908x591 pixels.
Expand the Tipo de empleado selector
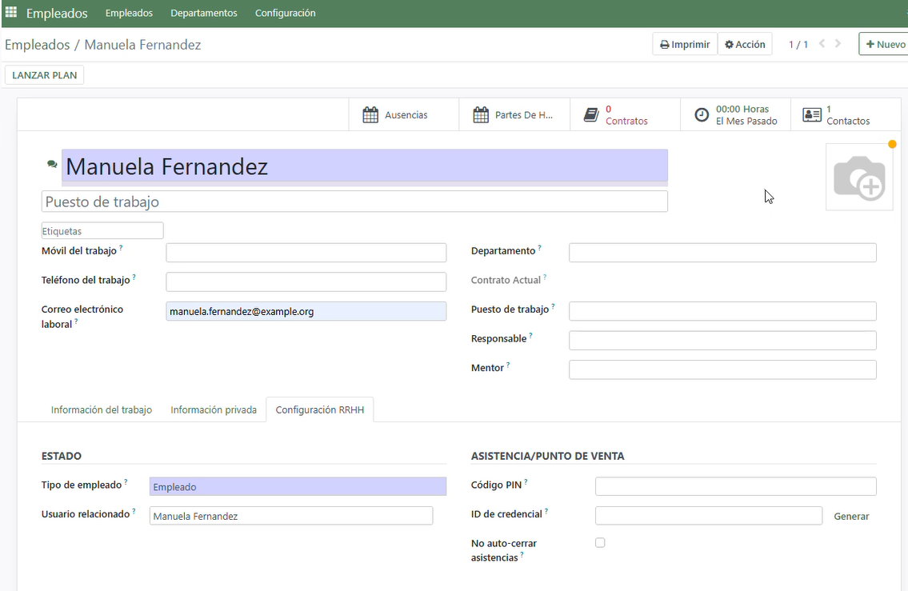(298, 486)
